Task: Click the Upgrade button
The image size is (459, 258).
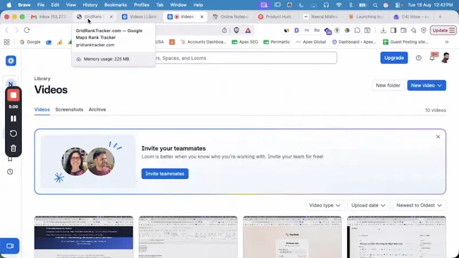Action: pos(394,58)
